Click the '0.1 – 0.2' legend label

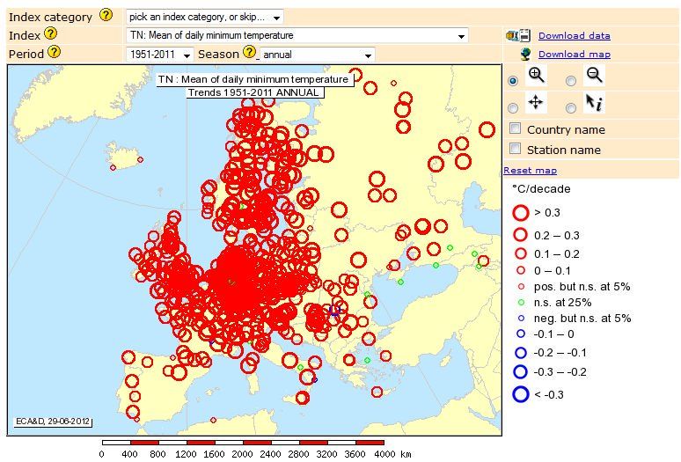point(557,254)
